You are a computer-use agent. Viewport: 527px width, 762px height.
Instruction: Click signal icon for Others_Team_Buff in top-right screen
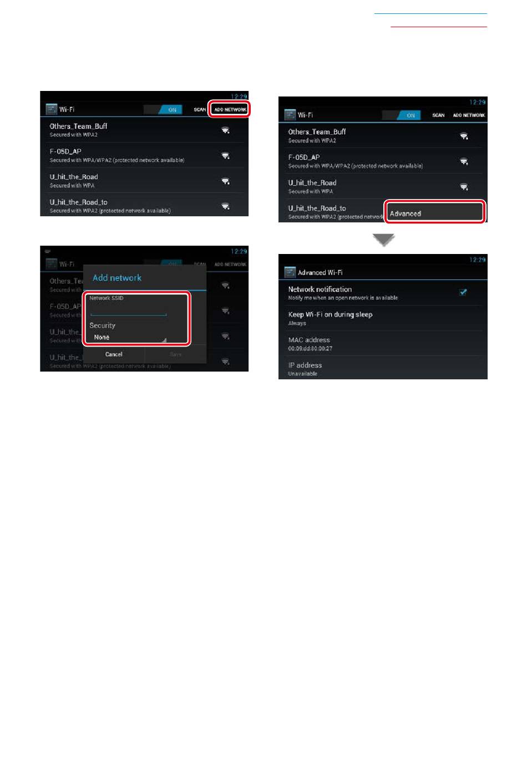coord(464,136)
